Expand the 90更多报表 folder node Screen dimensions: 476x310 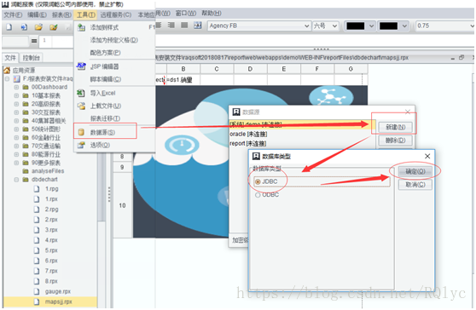(x=16, y=163)
